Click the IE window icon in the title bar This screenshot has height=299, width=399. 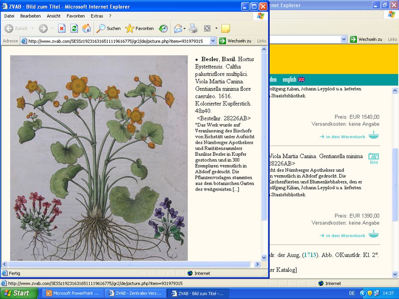click(x=5, y=6)
